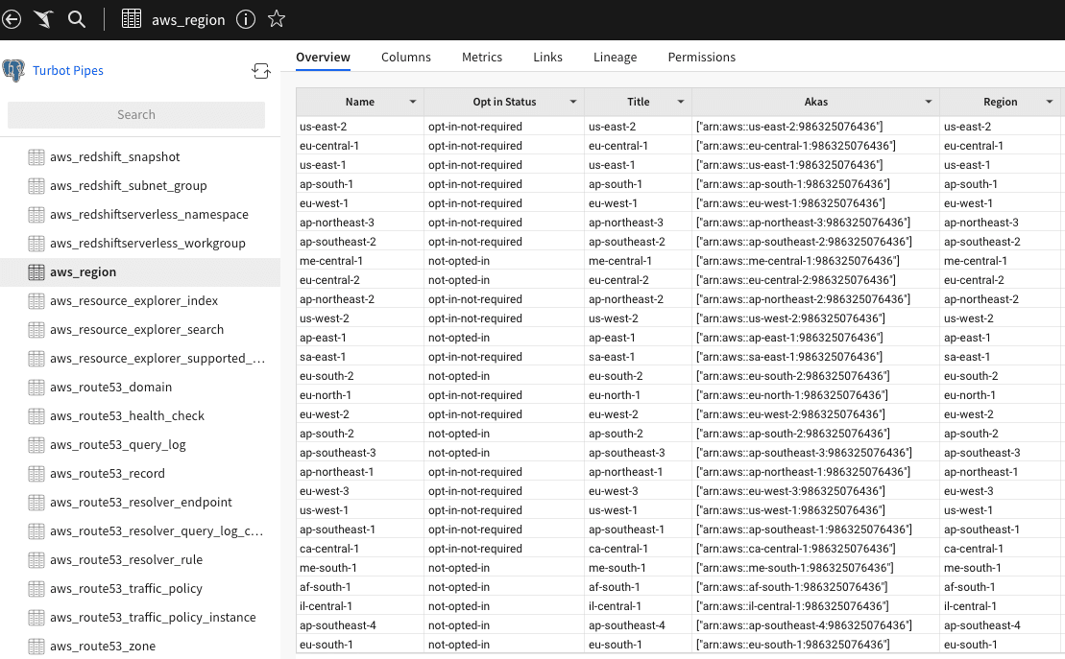Click the table icon for aws_redshift_snapshot
The height and width of the screenshot is (659, 1065).
36,156
